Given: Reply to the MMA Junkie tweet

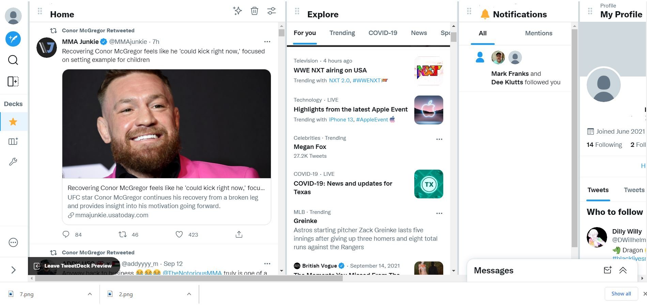Looking at the screenshot, I should coord(66,234).
